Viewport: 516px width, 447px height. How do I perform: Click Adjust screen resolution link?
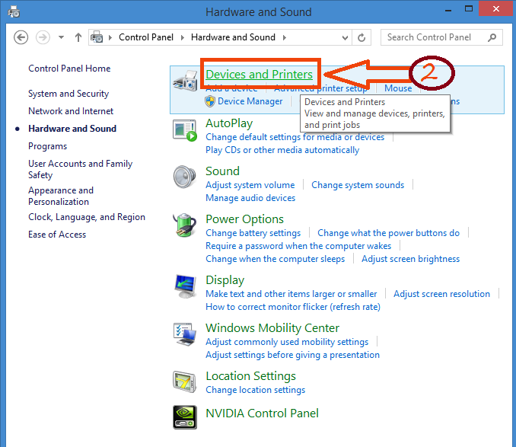click(441, 294)
